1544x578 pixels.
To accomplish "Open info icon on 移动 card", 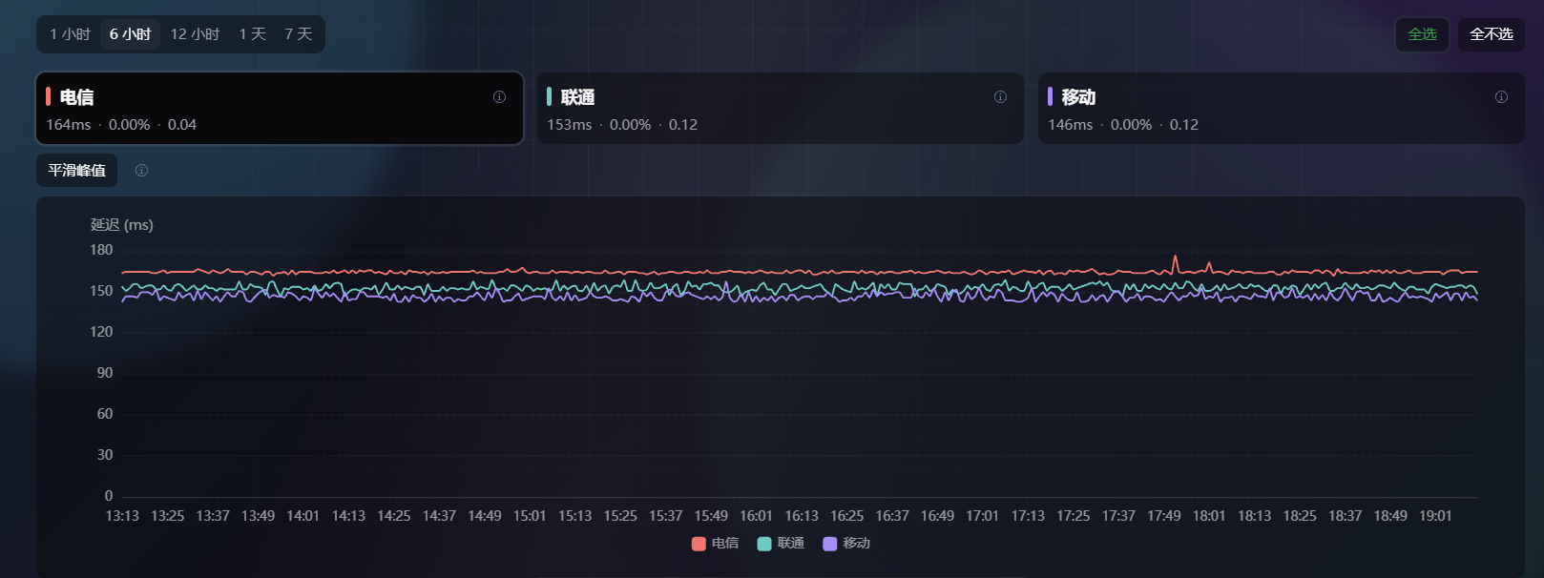I will coord(1501,97).
